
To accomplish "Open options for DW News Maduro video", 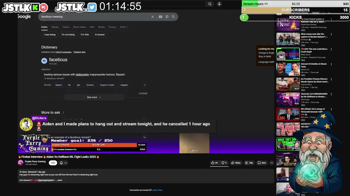I will (x=331, y=35).
